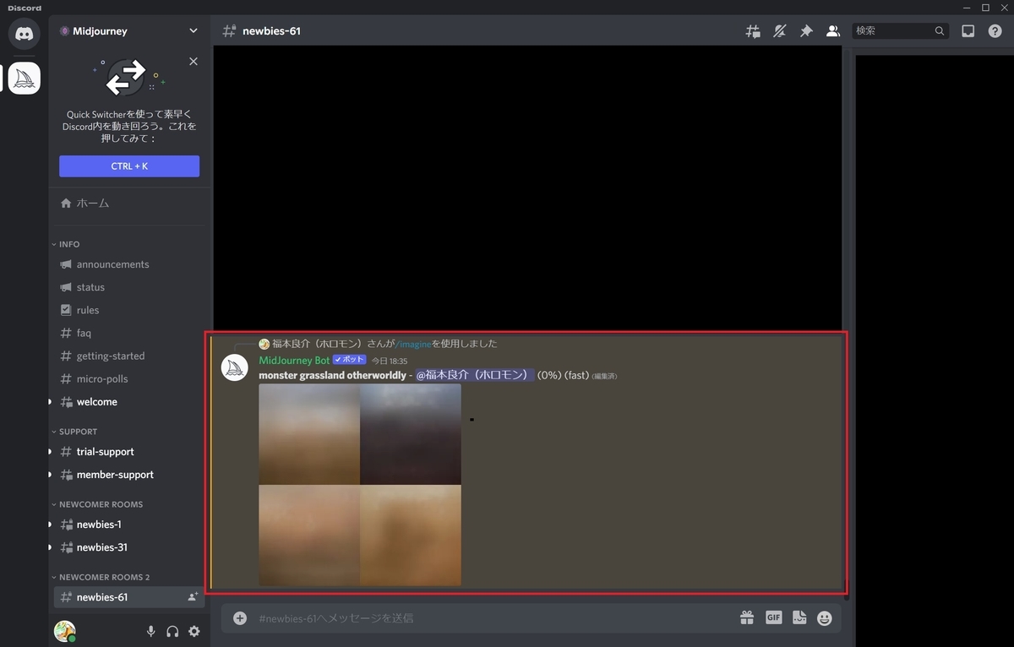
Task: Open the bottom-left generated image
Action: click(x=309, y=536)
